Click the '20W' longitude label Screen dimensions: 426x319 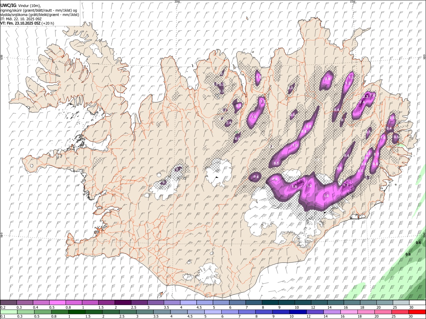[x=177, y=2]
